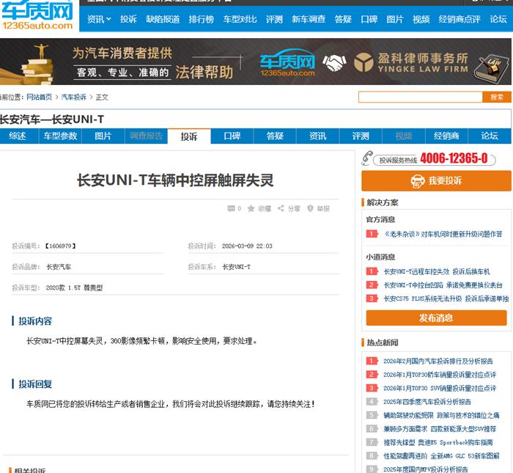This screenshot has height=473, width=513.
Task: Open the 长安UNI-T远程车控失效 news link
Action: (x=416, y=272)
